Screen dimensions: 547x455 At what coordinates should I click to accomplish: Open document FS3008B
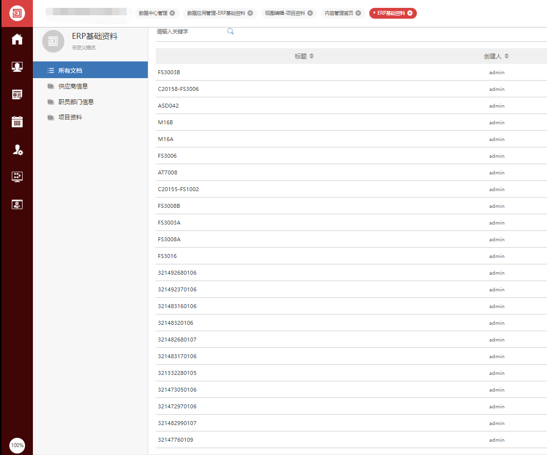[169, 206]
